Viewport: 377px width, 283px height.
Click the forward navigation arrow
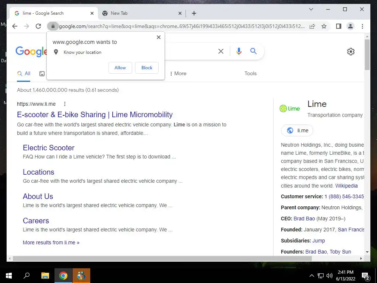(27, 26)
